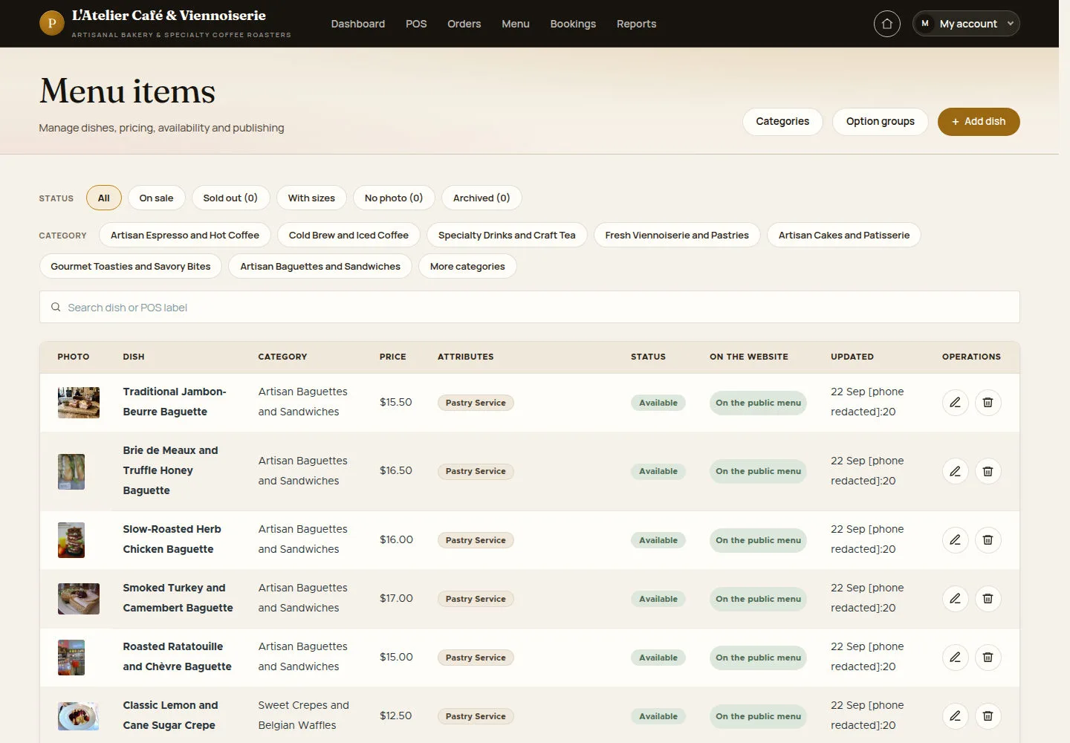Open the Dashboard nav item

click(x=358, y=24)
